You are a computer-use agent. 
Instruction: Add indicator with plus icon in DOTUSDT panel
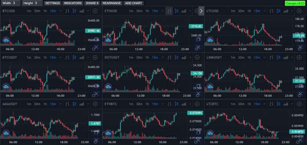tap(197, 58)
